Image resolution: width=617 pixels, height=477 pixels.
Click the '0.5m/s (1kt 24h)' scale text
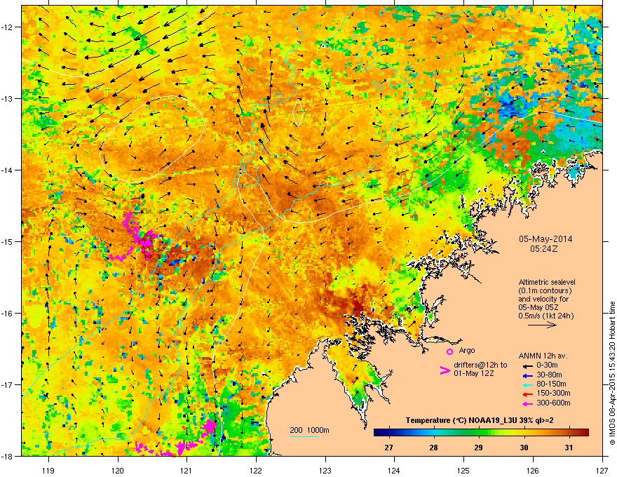pyautogui.click(x=546, y=316)
